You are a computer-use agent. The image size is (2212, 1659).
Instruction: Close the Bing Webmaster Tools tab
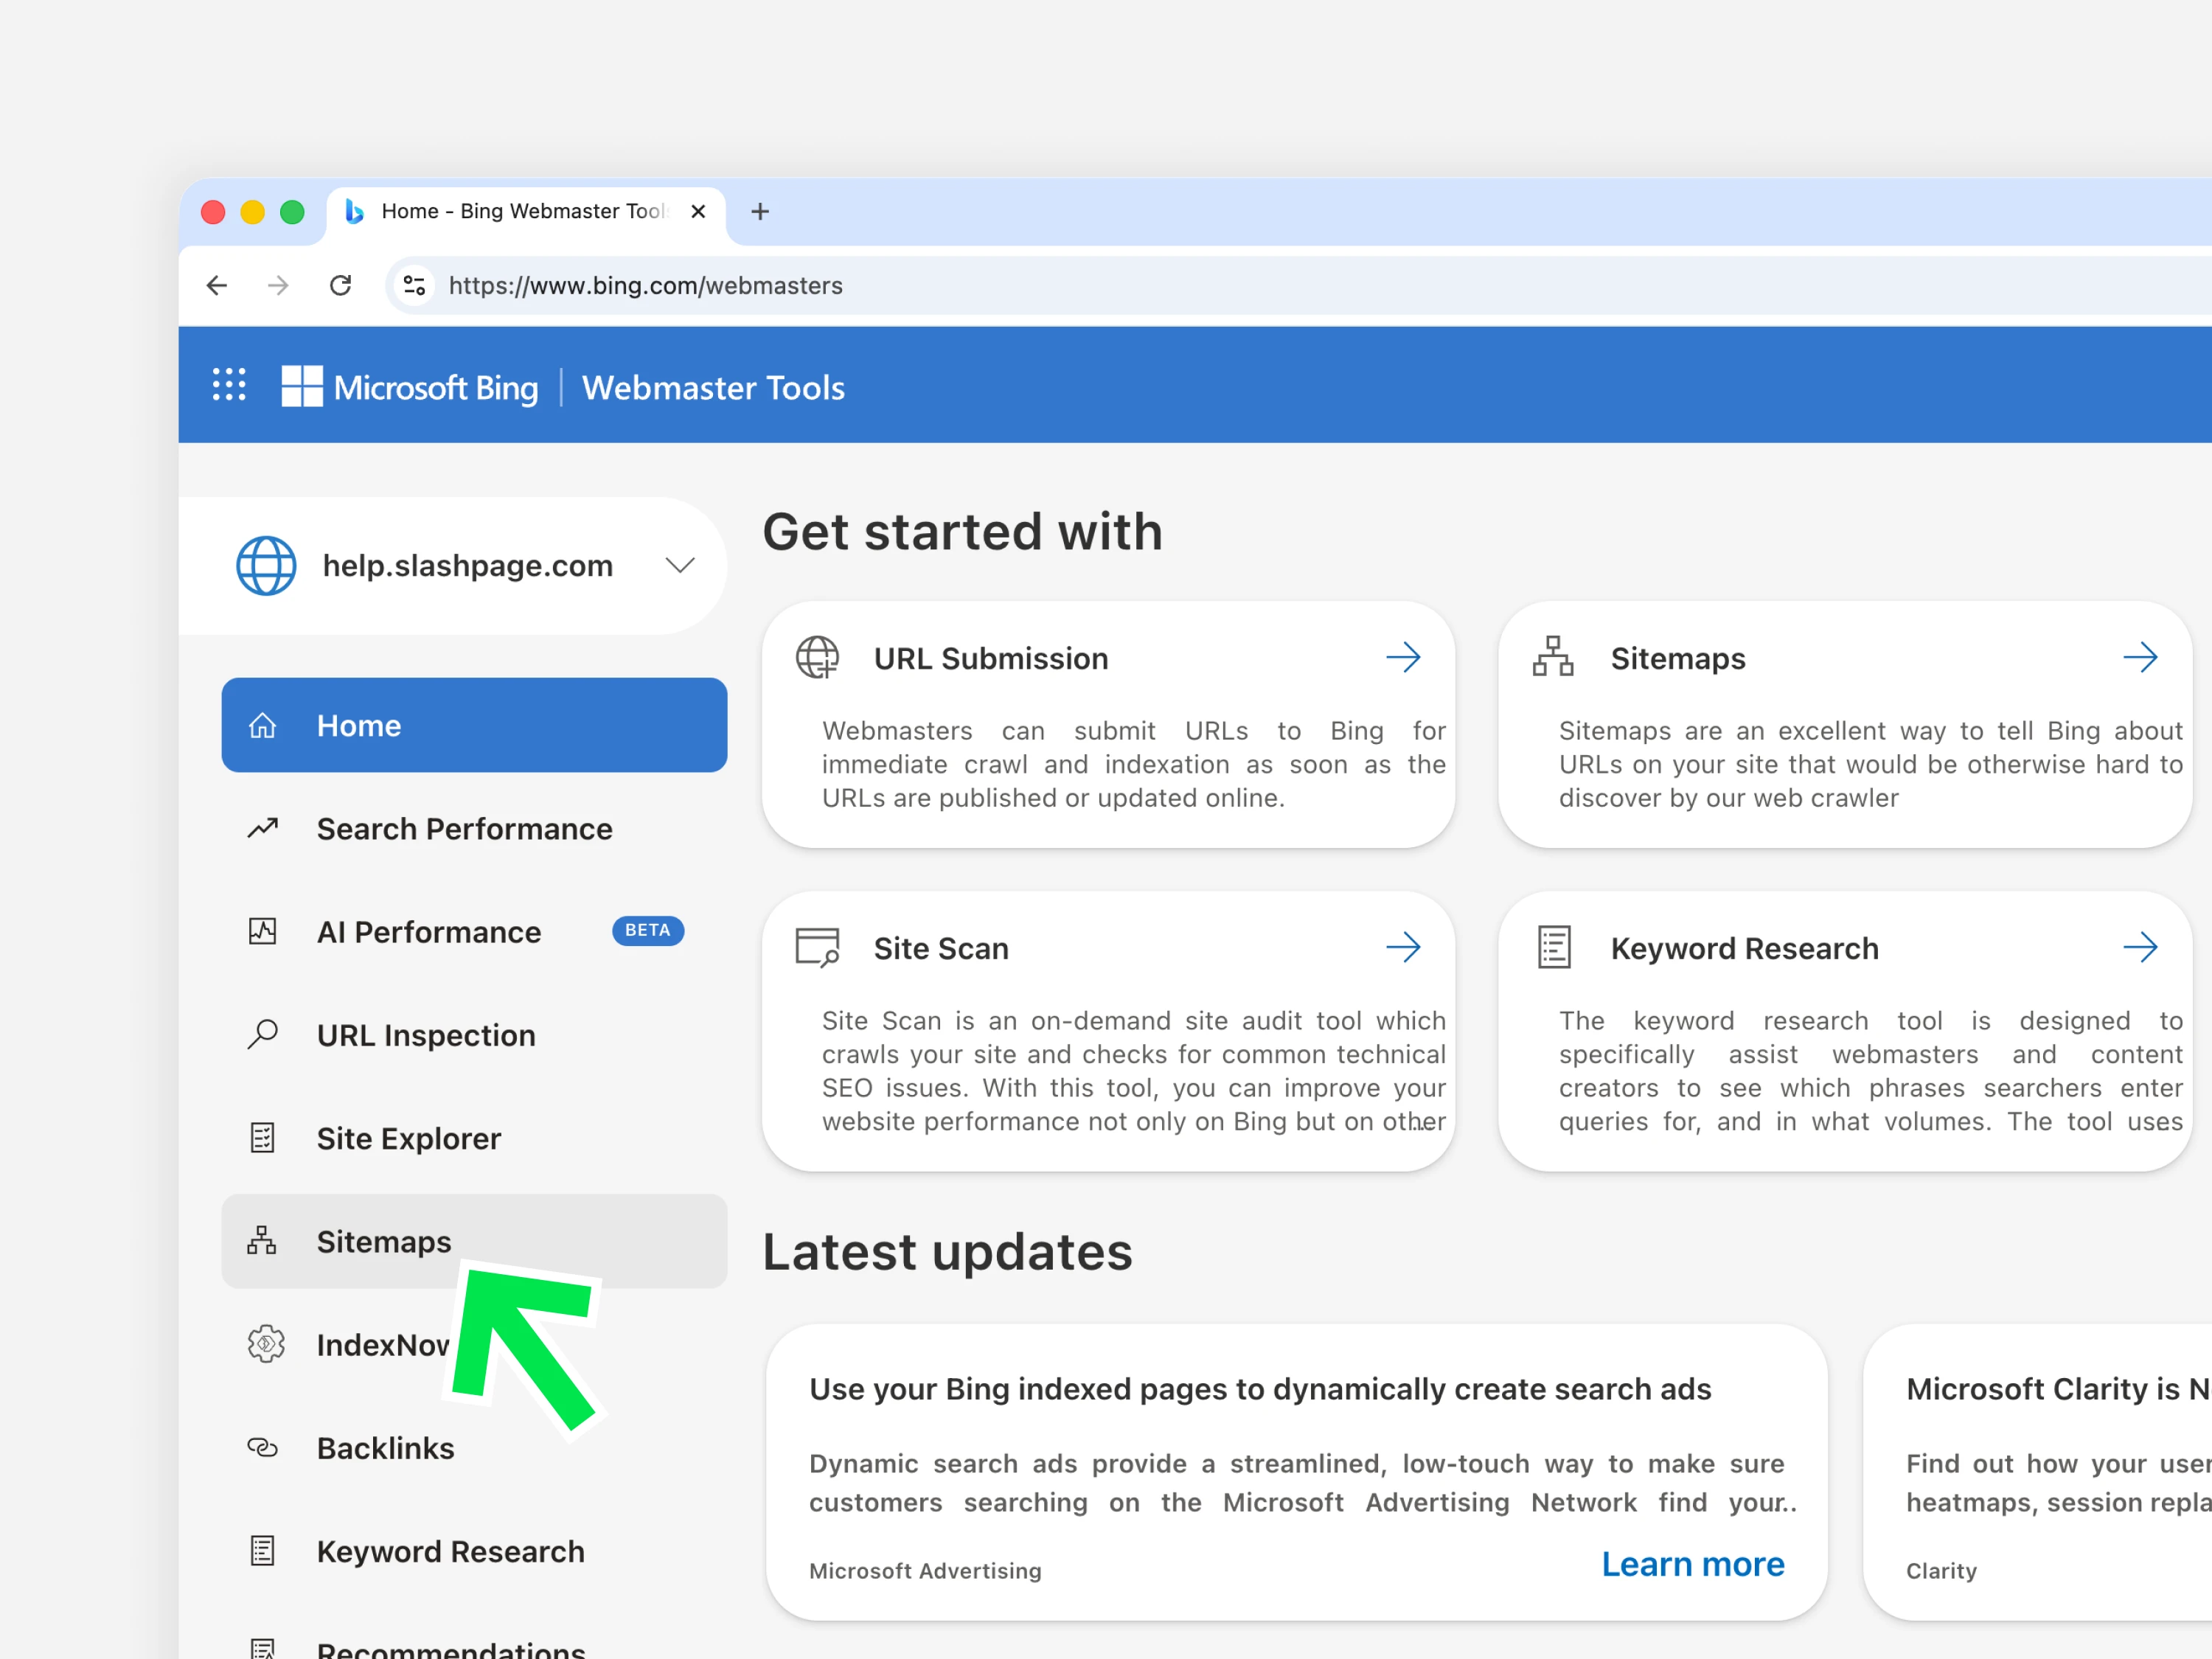tap(698, 212)
